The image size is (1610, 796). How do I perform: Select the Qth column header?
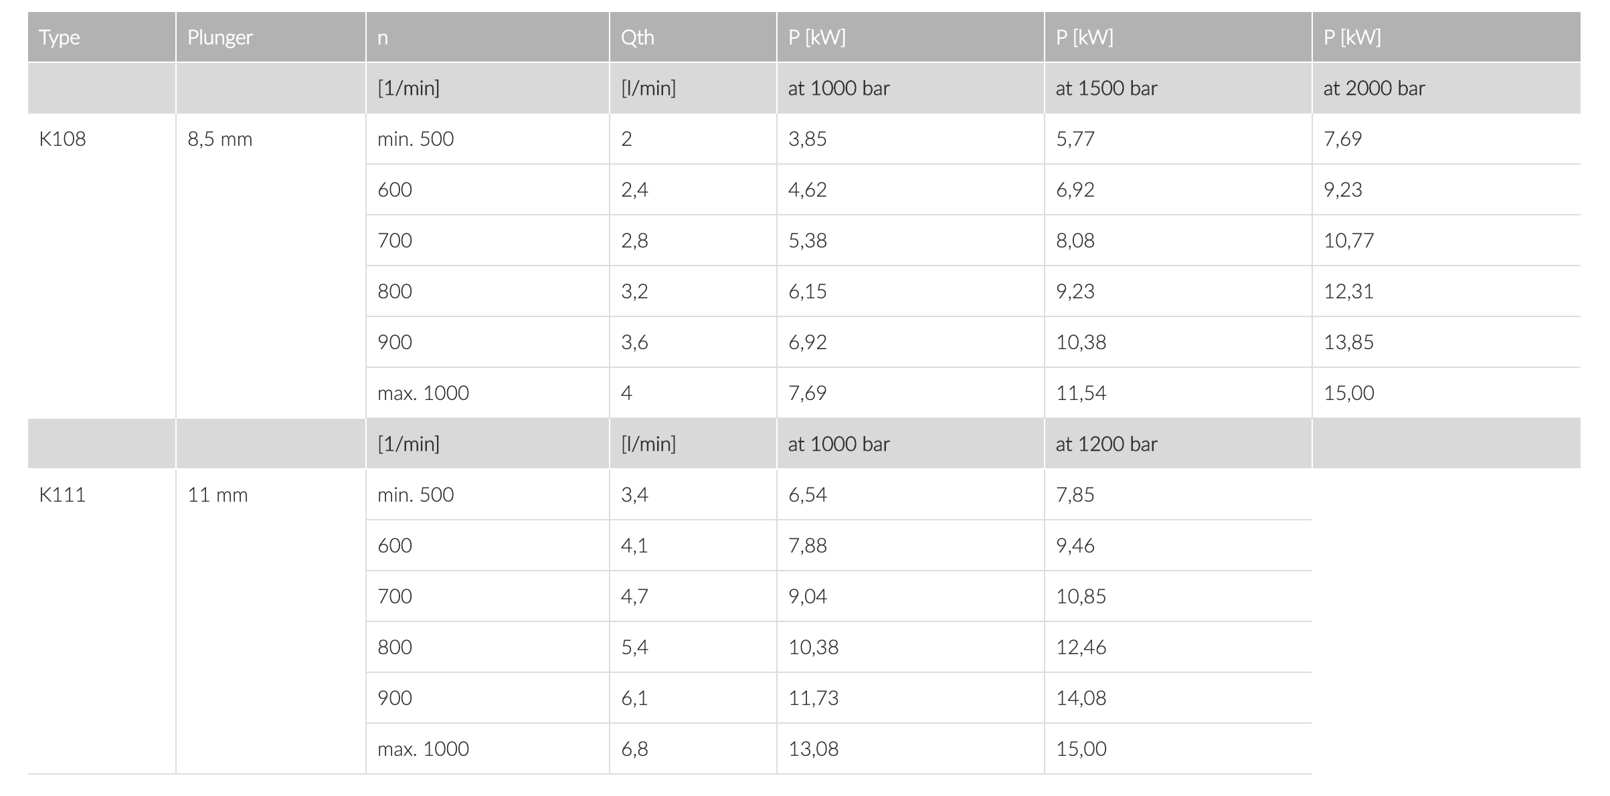637,37
